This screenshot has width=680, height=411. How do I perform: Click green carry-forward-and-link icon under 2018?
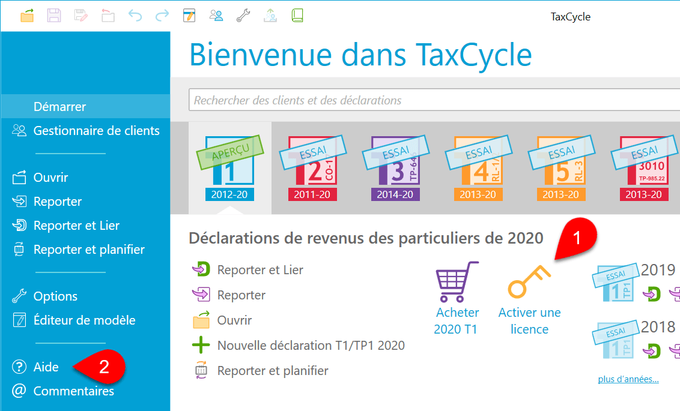652,351
